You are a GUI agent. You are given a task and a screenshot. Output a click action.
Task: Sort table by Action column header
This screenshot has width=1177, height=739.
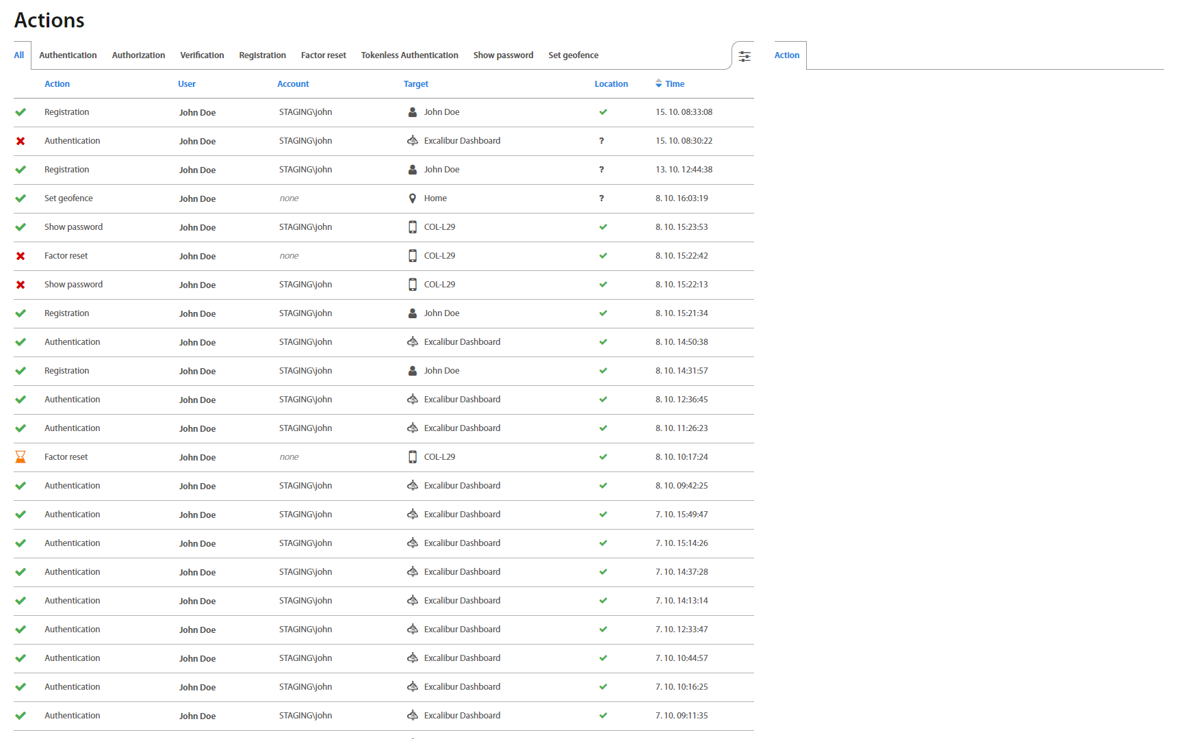coord(57,84)
